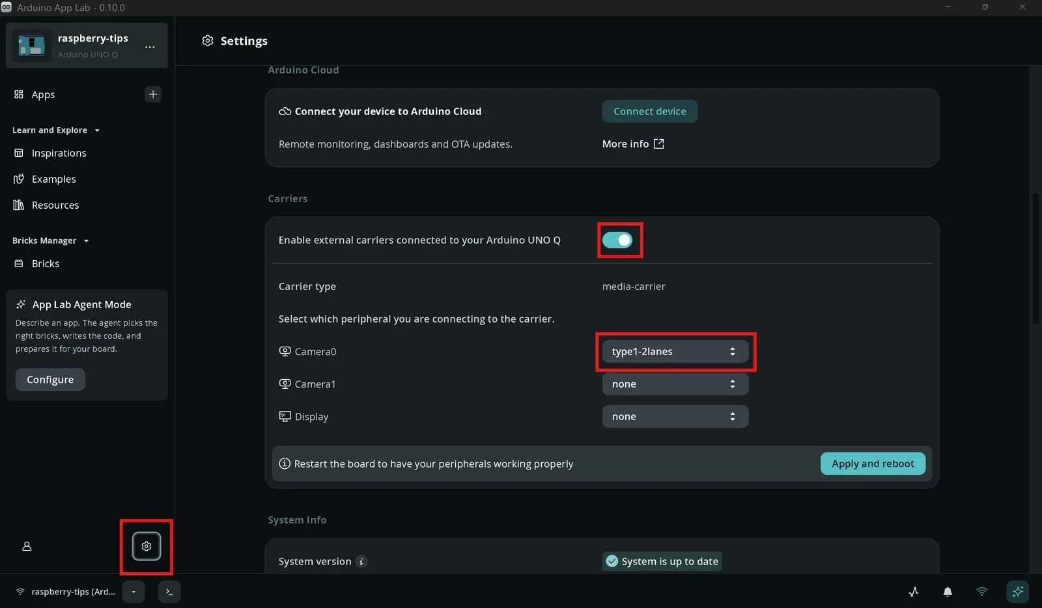Open the settings gear in the sidebar

[146, 546]
